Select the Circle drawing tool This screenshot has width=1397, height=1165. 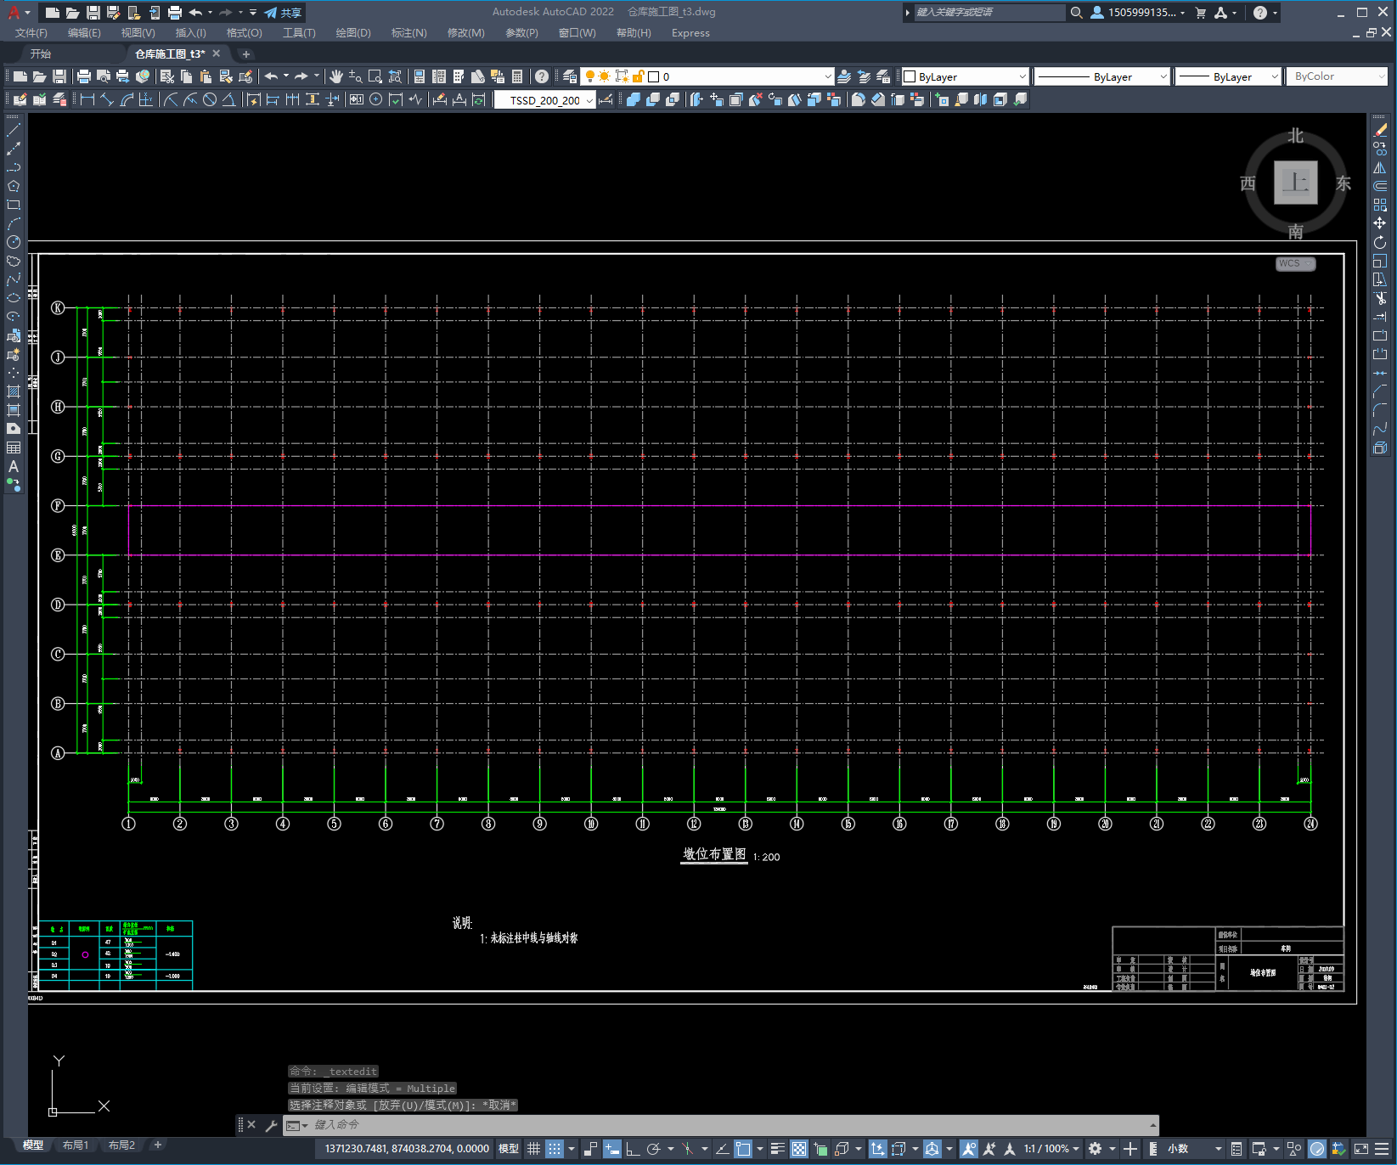[x=14, y=242]
